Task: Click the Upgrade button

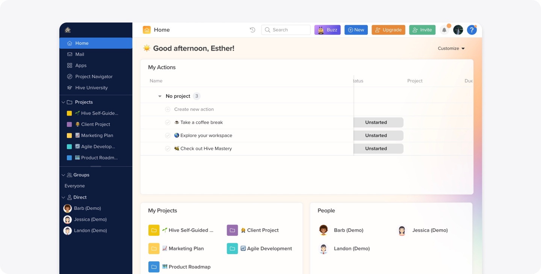Action: [x=388, y=30]
